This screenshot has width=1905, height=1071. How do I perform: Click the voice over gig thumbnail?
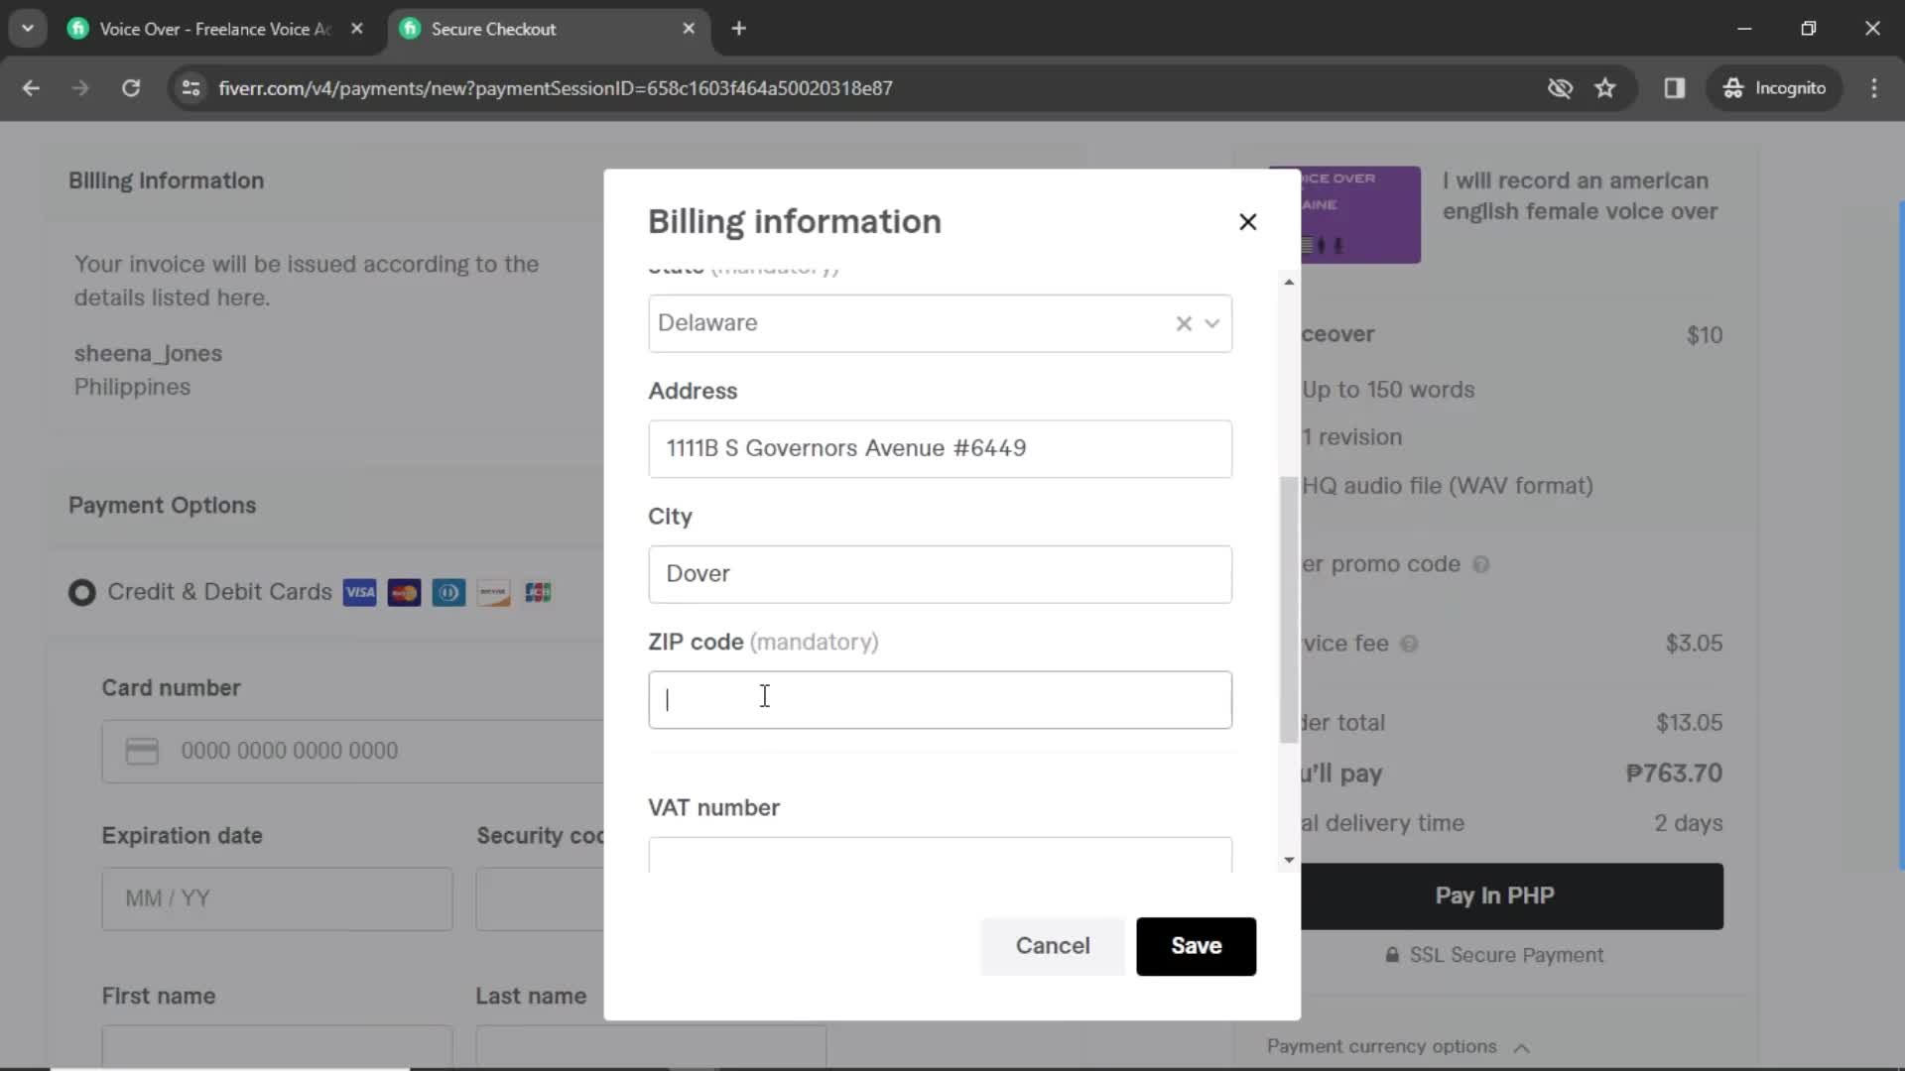[1360, 214]
